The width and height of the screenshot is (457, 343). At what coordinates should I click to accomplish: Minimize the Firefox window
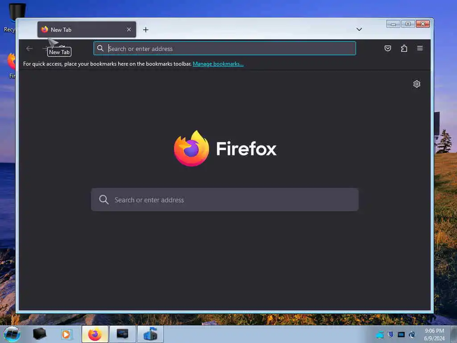[393, 24]
